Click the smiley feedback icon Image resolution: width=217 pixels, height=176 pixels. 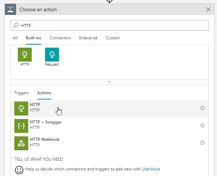tap(19, 170)
